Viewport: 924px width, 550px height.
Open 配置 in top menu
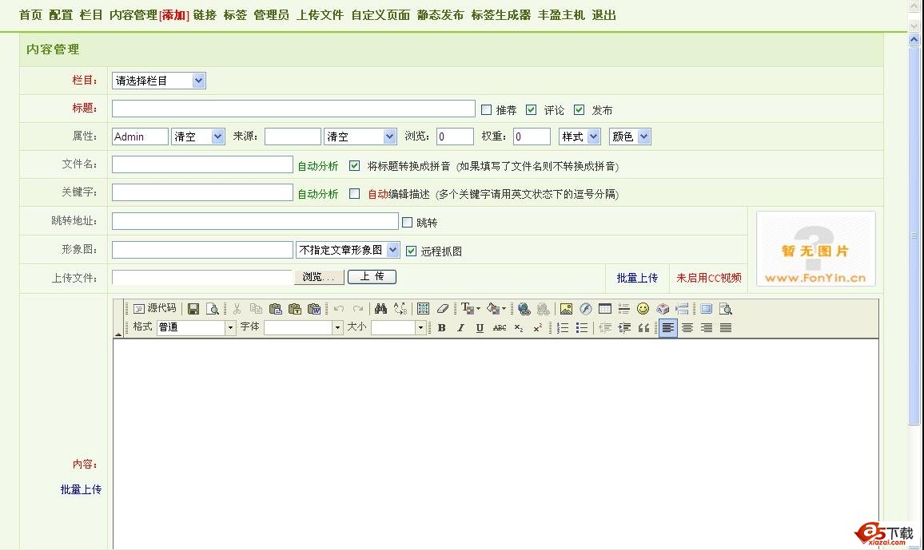pyautogui.click(x=61, y=15)
